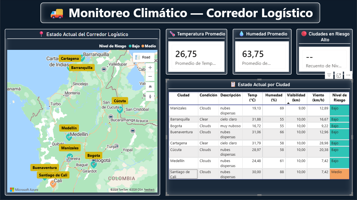The width and height of the screenshot is (357, 200).
Task: Click the Barranquilla yellow map label
Action: pos(82,68)
